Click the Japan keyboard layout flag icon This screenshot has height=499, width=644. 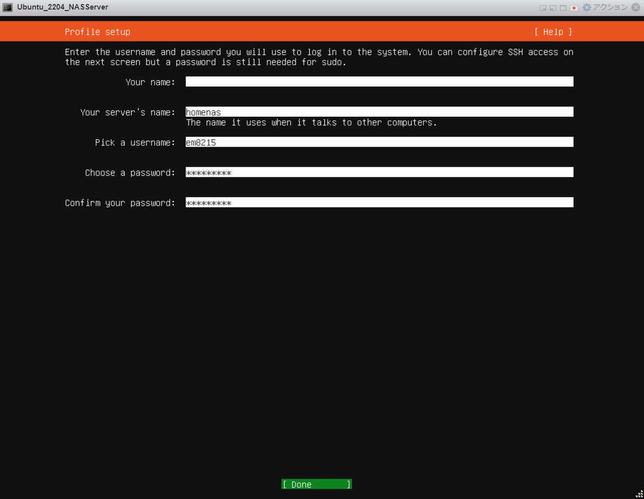pyautogui.click(x=574, y=8)
